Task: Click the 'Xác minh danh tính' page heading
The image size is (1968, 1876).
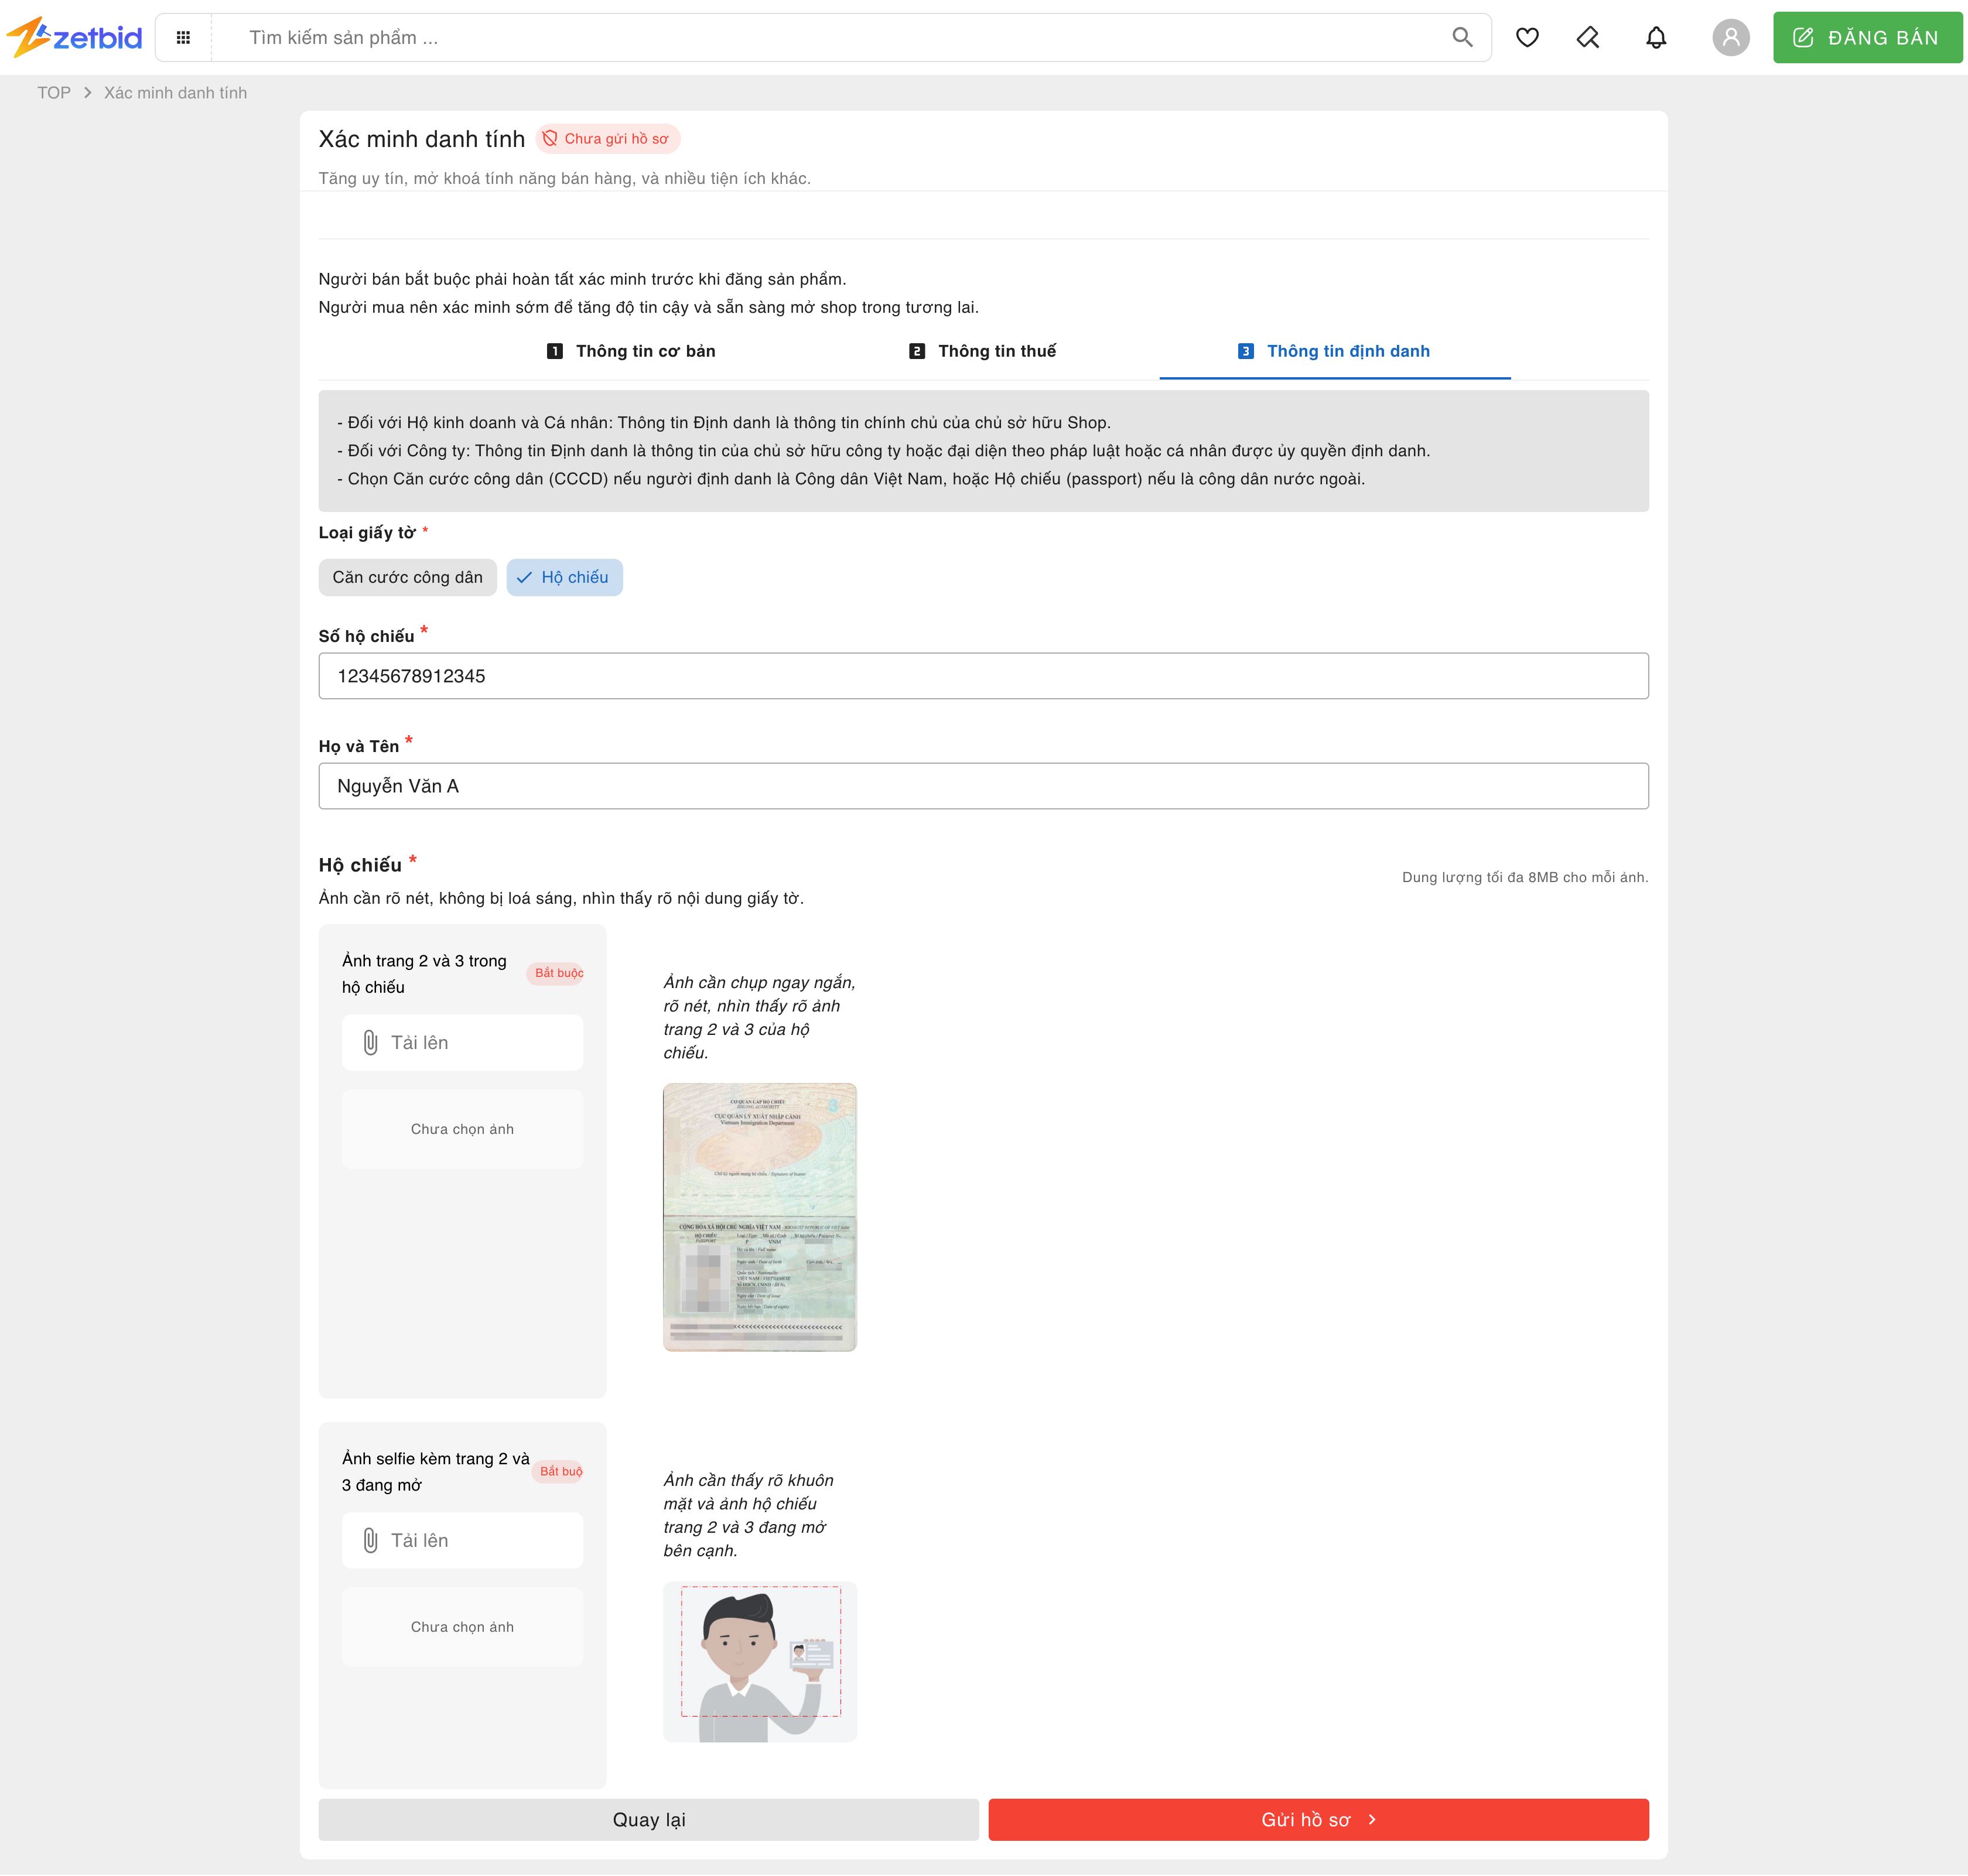Action: [422, 139]
